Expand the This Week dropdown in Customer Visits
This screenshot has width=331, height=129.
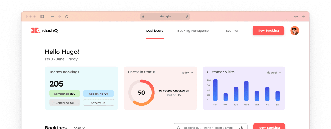click(273, 73)
